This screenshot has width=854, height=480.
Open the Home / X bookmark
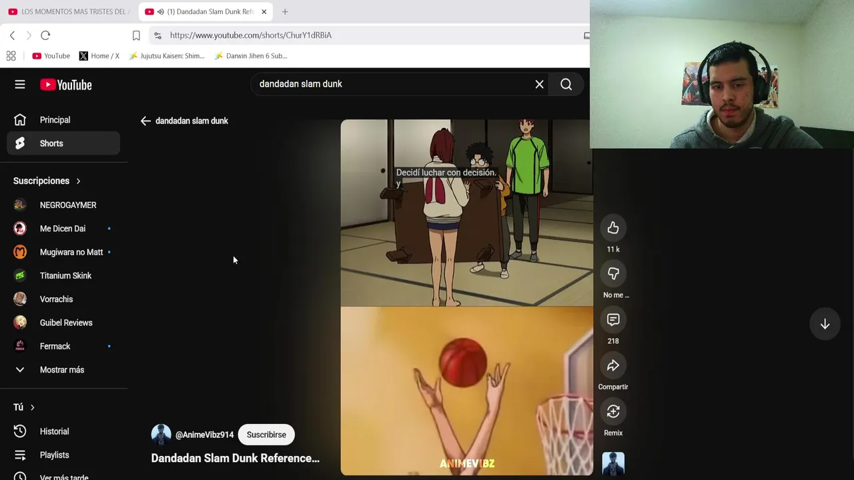[99, 56]
